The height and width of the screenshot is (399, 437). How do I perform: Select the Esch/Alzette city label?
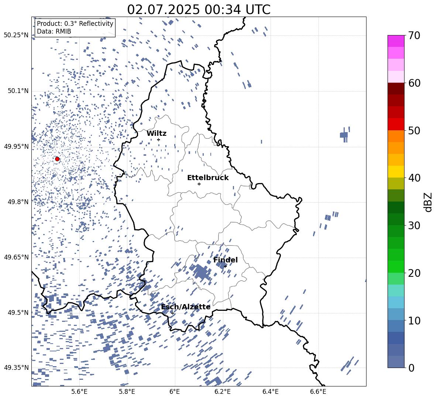point(186,307)
